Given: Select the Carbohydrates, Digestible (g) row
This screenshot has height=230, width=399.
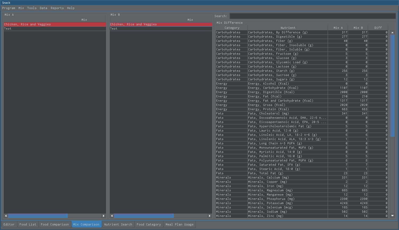Looking at the screenshot, I should (302, 37).
